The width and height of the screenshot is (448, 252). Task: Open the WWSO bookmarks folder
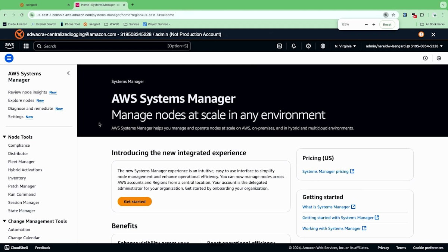point(112,24)
